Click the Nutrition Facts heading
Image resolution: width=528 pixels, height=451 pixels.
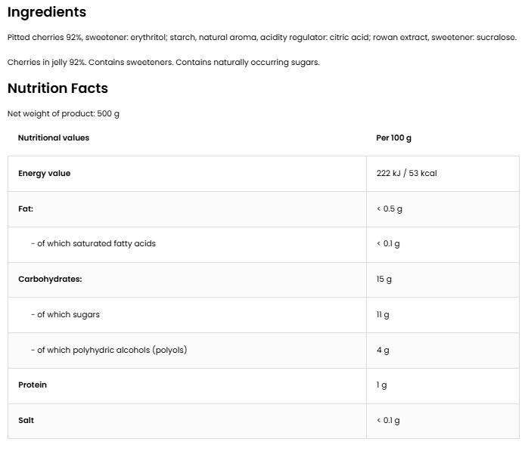point(57,88)
